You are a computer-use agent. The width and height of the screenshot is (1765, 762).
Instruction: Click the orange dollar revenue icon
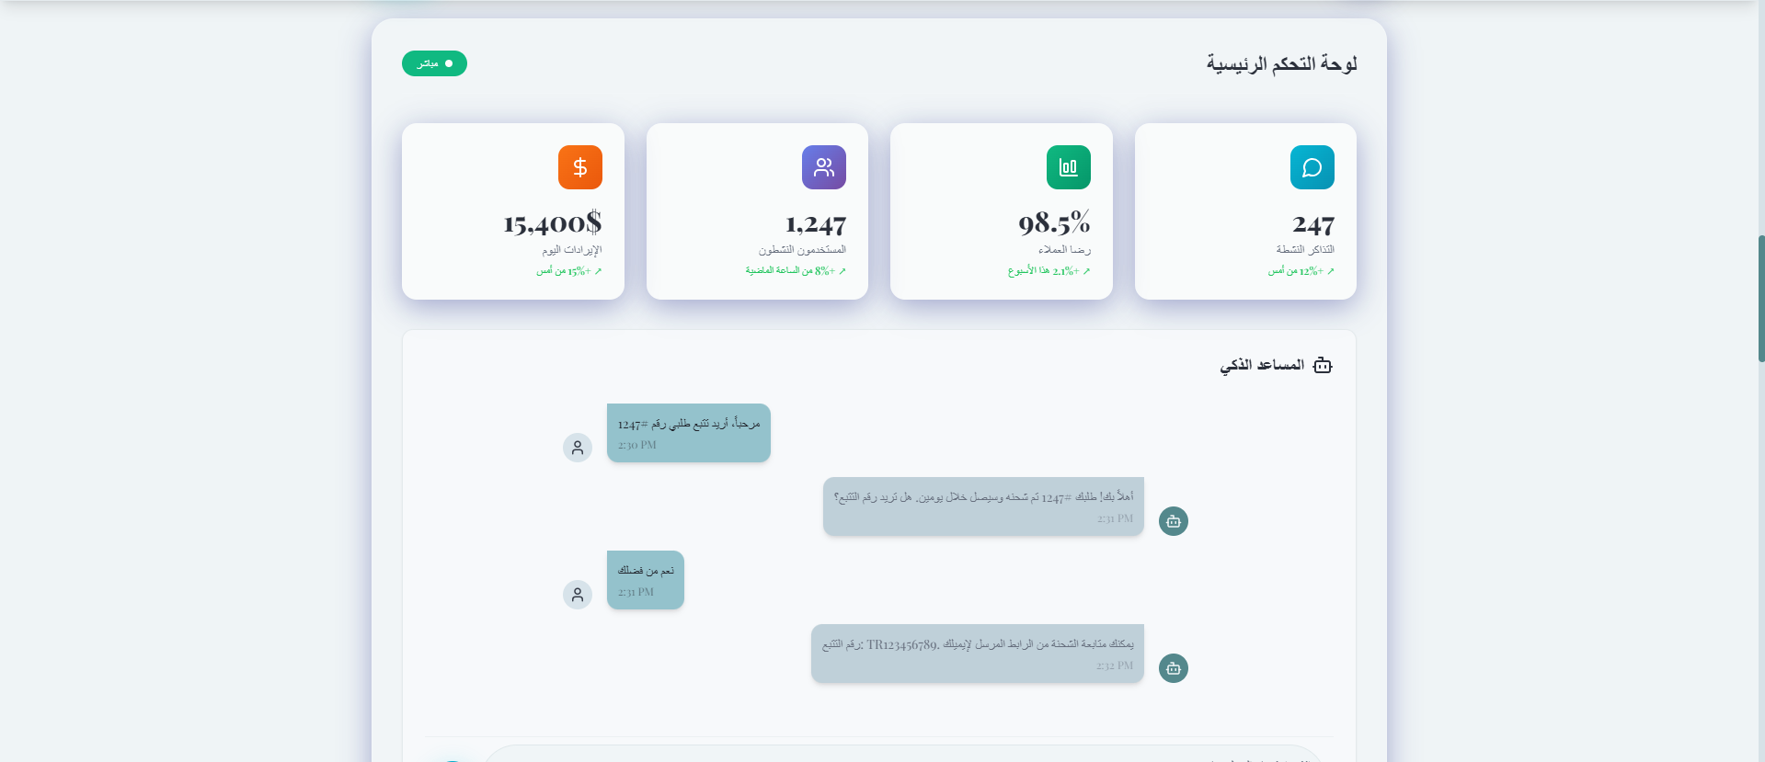579,167
